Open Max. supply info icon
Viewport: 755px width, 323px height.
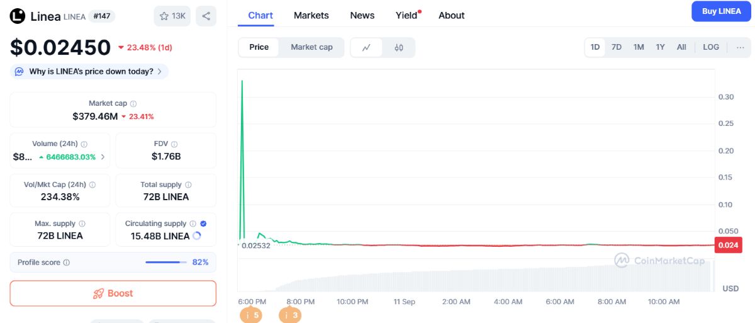[82, 224]
